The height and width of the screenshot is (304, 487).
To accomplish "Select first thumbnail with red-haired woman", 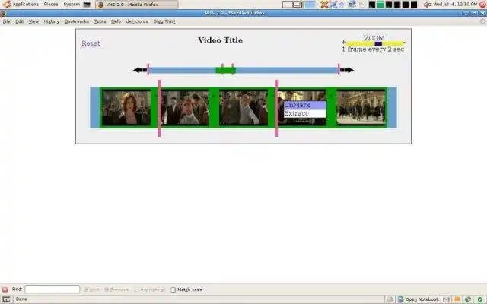I will click(126, 108).
